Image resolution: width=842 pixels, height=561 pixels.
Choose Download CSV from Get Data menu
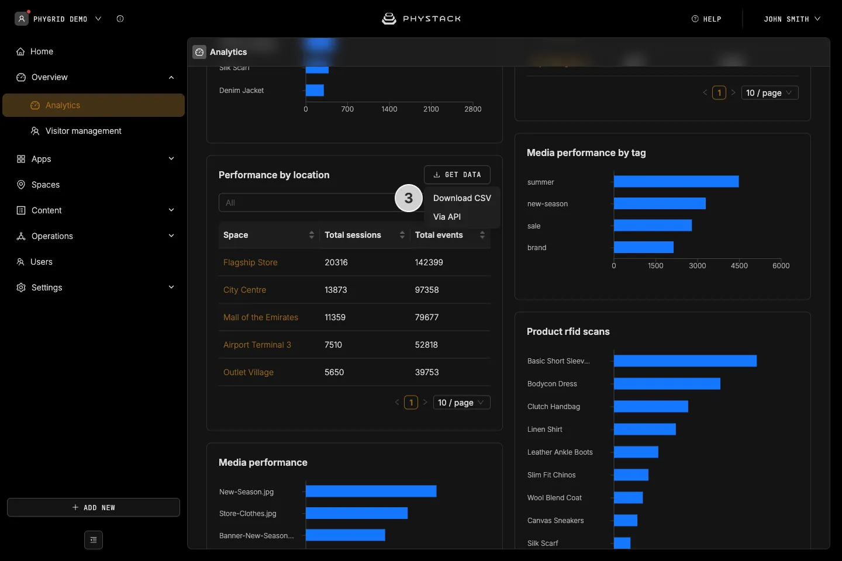click(462, 198)
